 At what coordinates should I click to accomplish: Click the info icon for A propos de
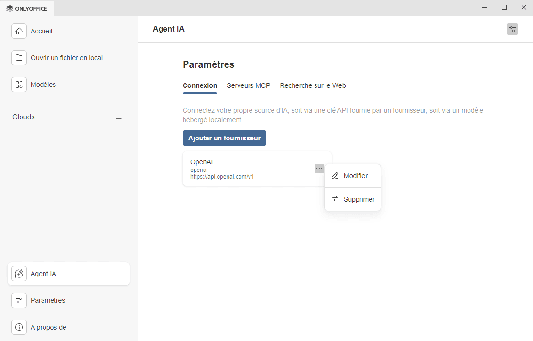click(19, 327)
